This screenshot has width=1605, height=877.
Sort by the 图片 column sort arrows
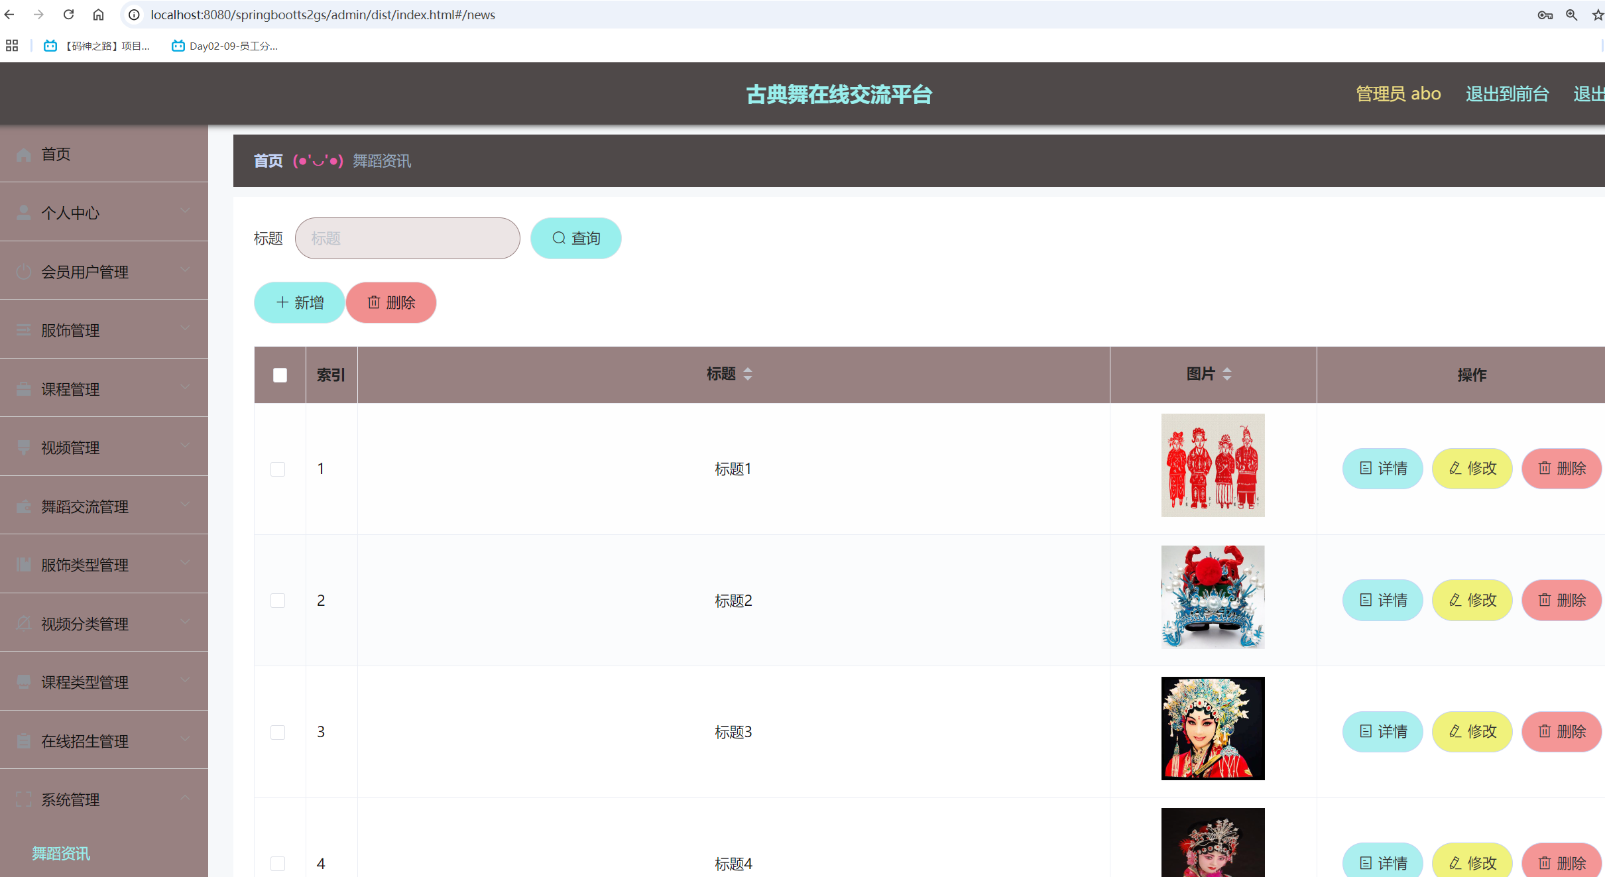coord(1227,374)
